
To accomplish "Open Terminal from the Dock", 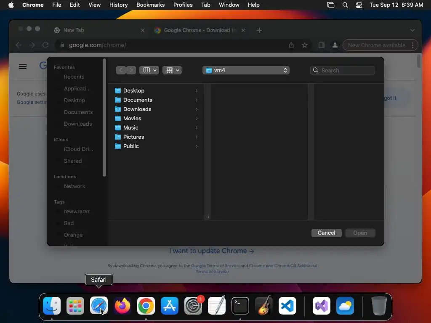I will 240,306.
